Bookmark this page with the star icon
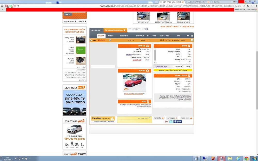Screen dimensions: 258x161 15,6
